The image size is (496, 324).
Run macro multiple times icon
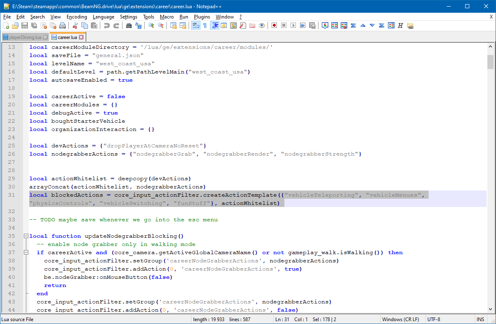click(x=302, y=25)
